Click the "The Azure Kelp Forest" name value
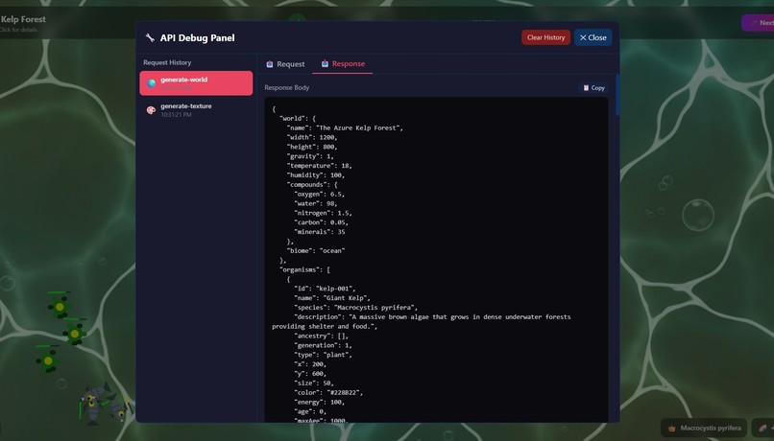 [x=359, y=128]
